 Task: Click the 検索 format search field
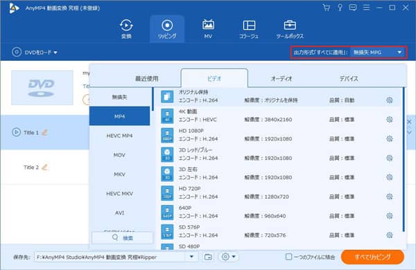pos(123,238)
